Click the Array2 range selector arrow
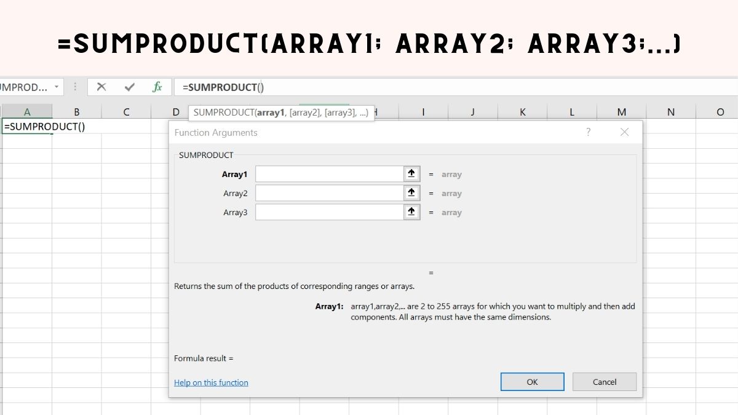Image resolution: width=738 pixels, height=415 pixels. [411, 193]
